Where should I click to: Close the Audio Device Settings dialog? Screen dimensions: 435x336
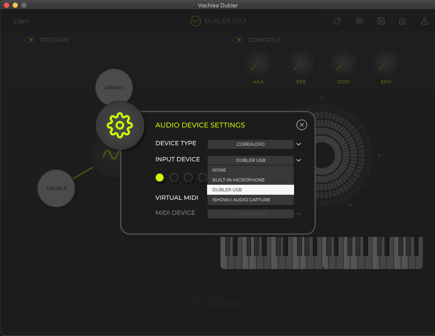tap(301, 125)
